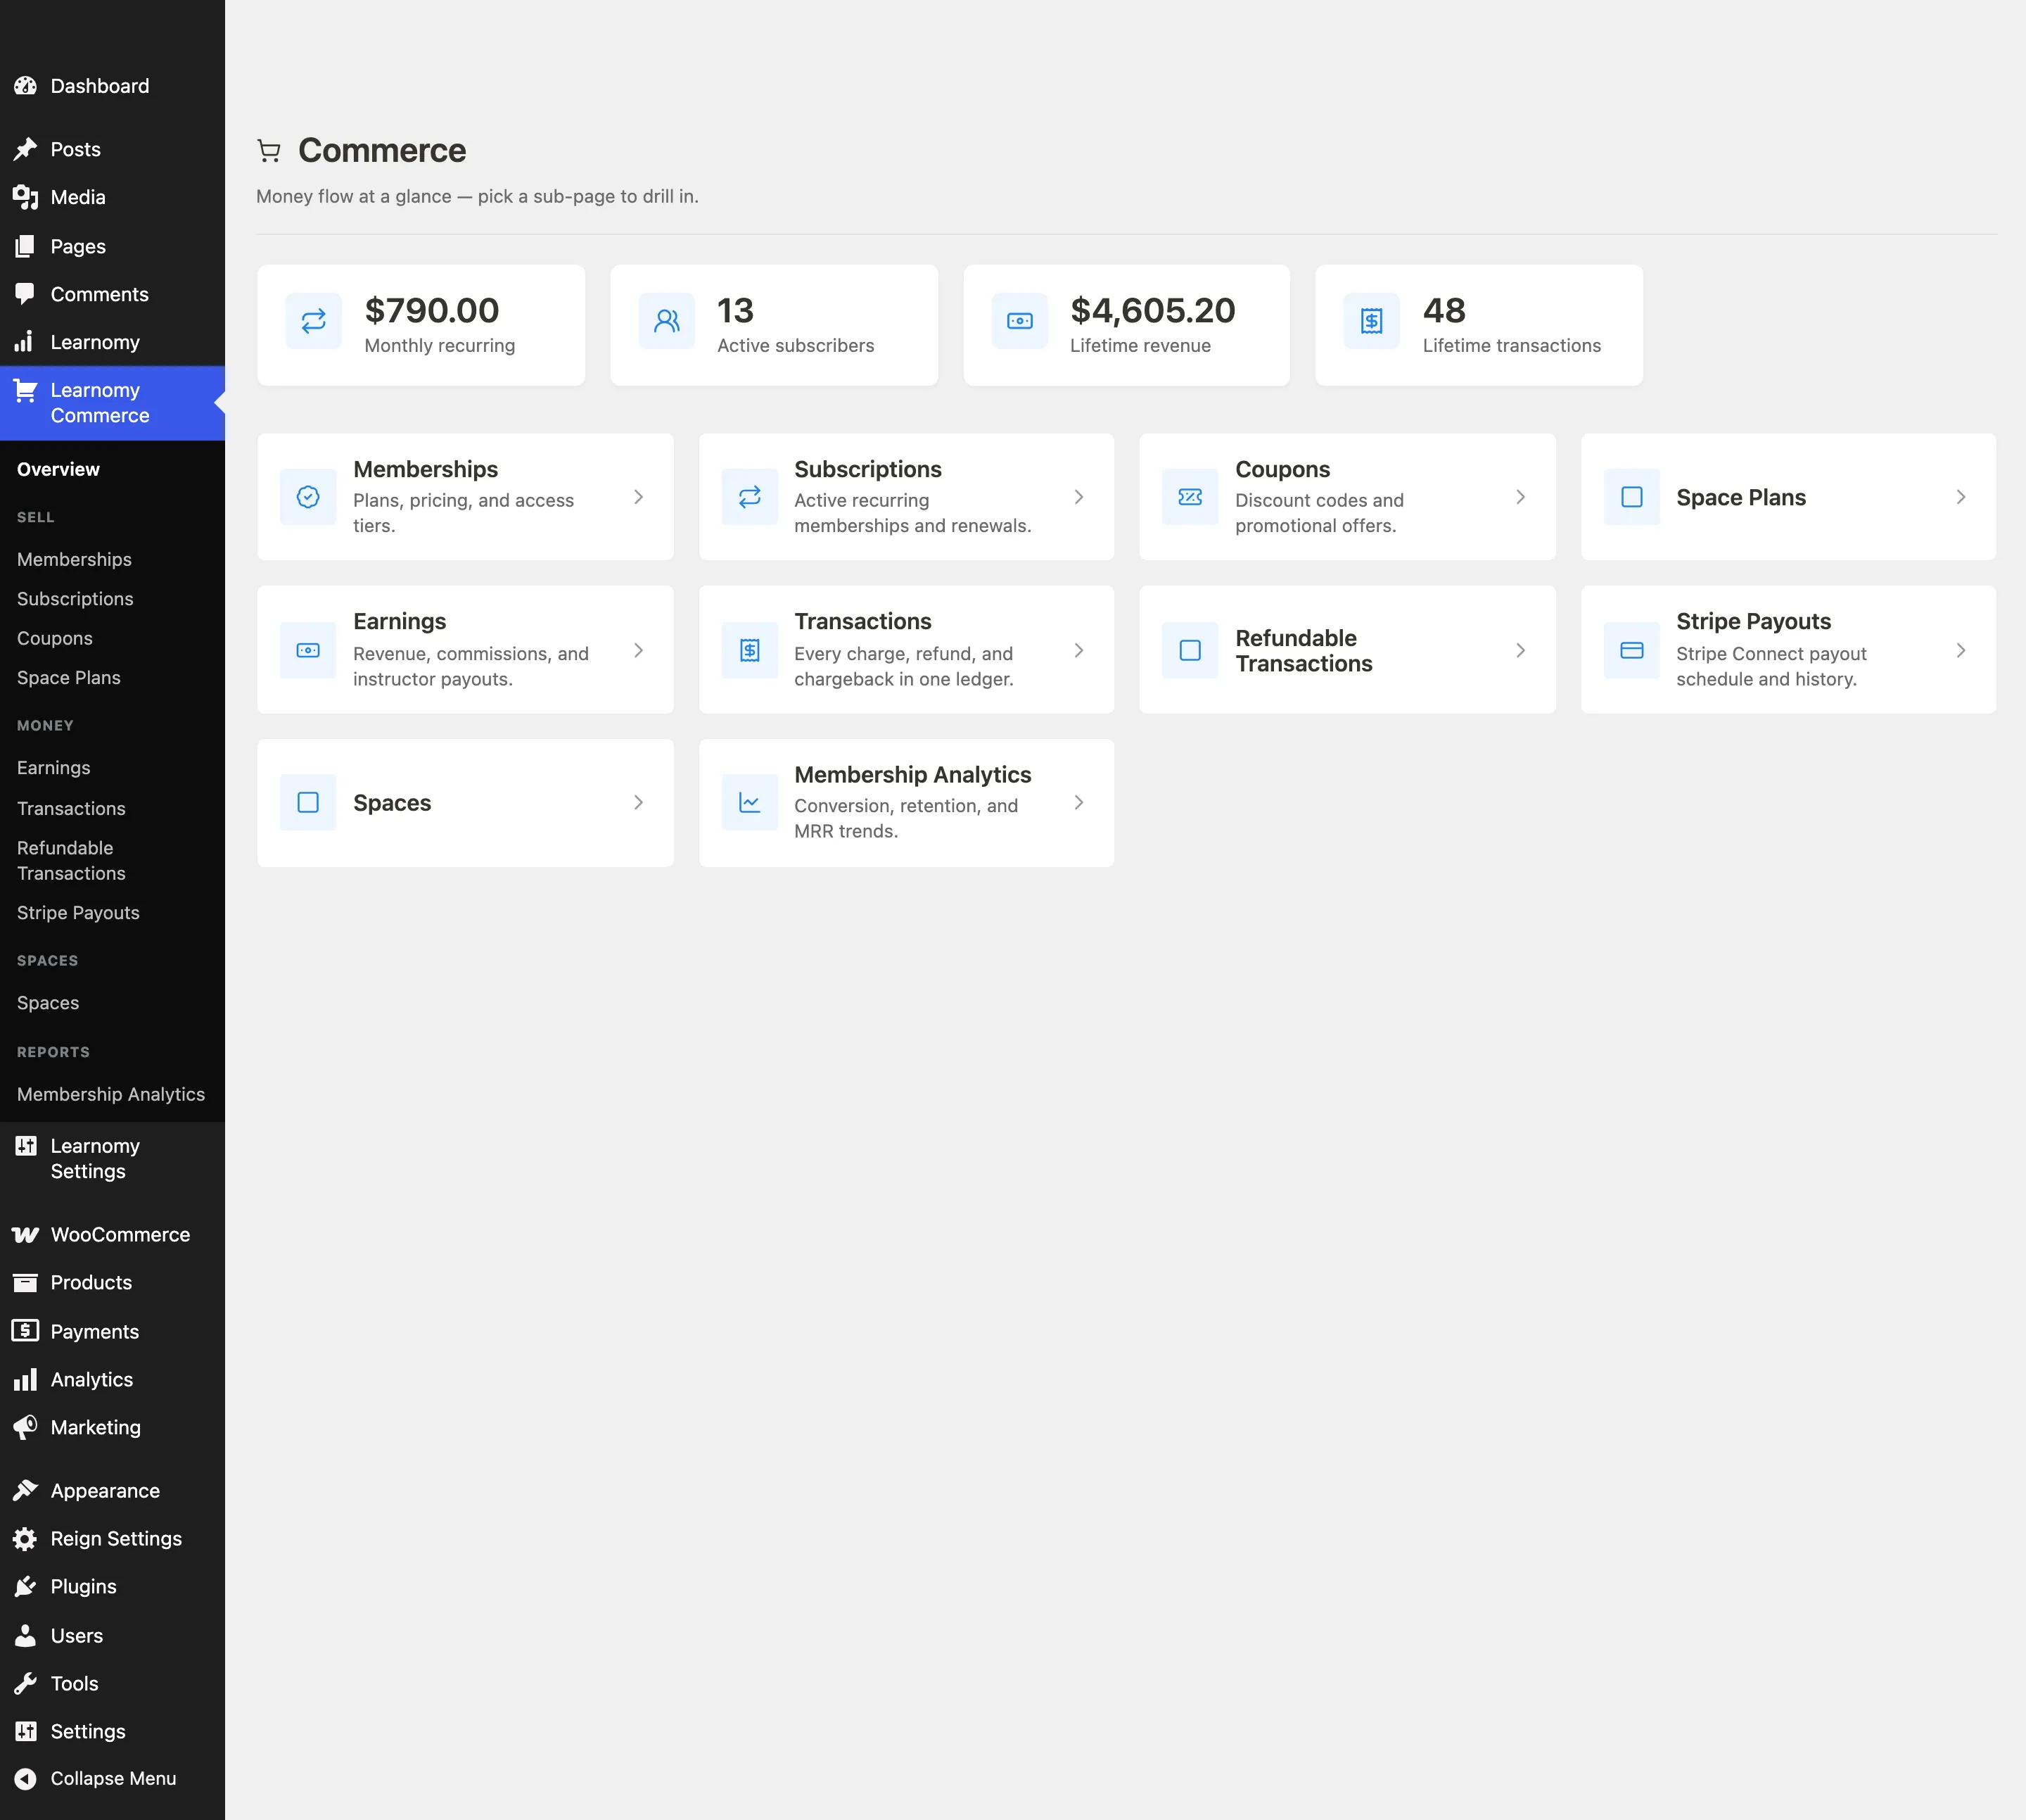Click the Lifetime transactions receipt icon
Viewport: 2026px width, 1820px height.
click(1371, 321)
